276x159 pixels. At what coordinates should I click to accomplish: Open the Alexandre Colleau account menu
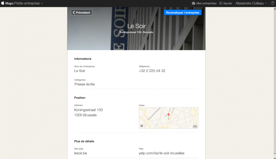click(x=251, y=3)
